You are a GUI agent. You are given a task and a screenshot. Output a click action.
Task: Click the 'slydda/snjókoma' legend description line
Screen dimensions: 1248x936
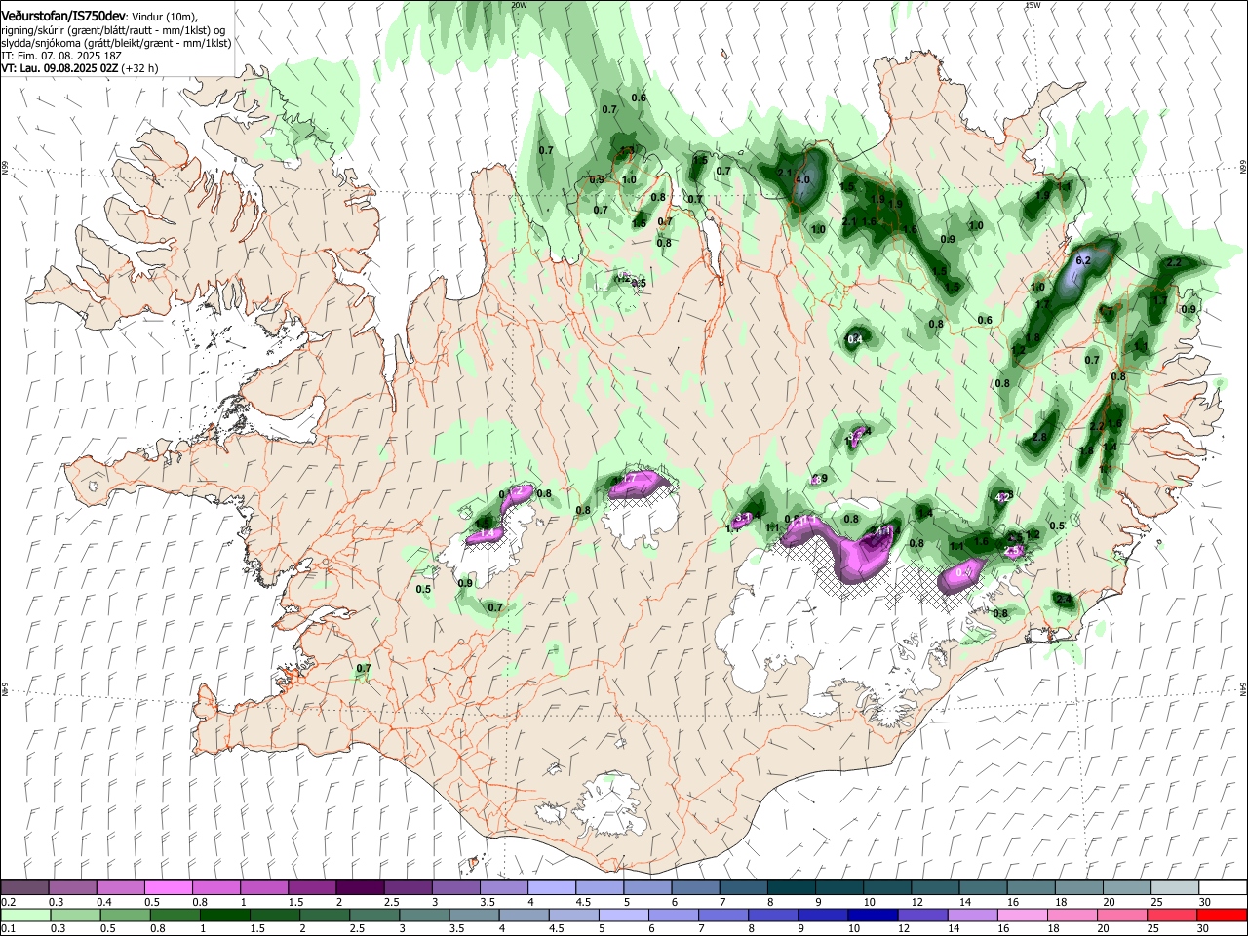click(116, 44)
